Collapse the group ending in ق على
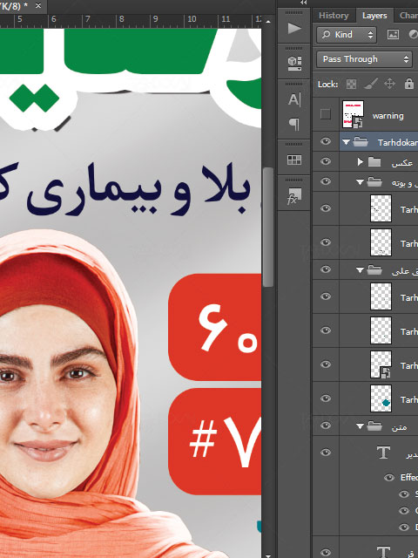 [x=360, y=271]
